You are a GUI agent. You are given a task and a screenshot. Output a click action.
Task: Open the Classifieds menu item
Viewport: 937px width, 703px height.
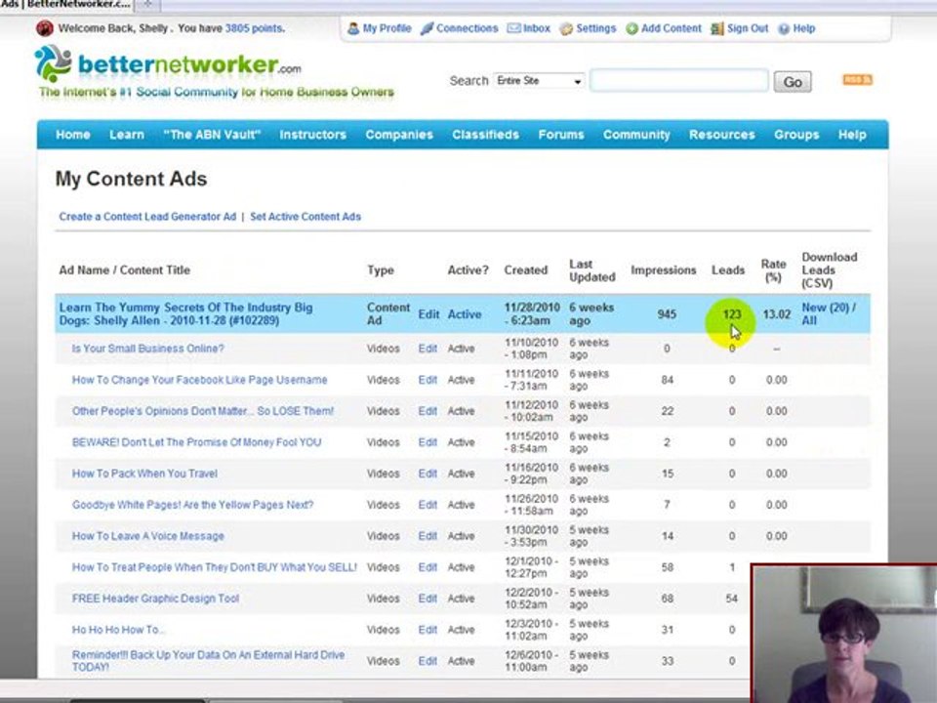[485, 135]
